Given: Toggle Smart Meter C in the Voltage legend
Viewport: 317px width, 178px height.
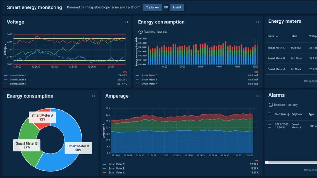Looking at the screenshot, I should [x=18, y=75].
